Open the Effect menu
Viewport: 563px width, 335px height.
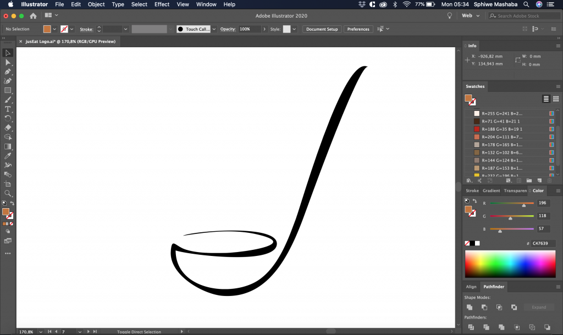click(x=162, y=4)
